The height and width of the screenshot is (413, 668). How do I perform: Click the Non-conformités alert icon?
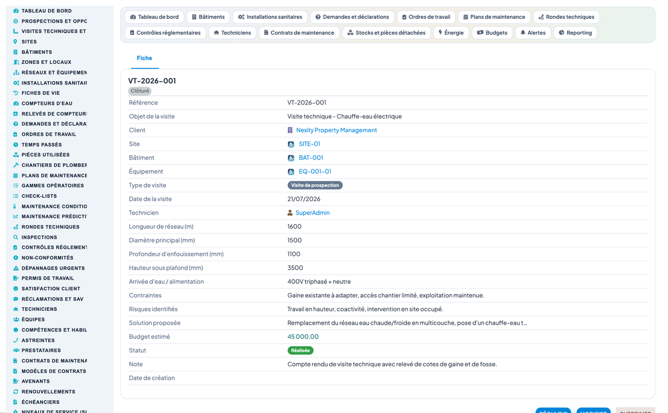[16, 257]
